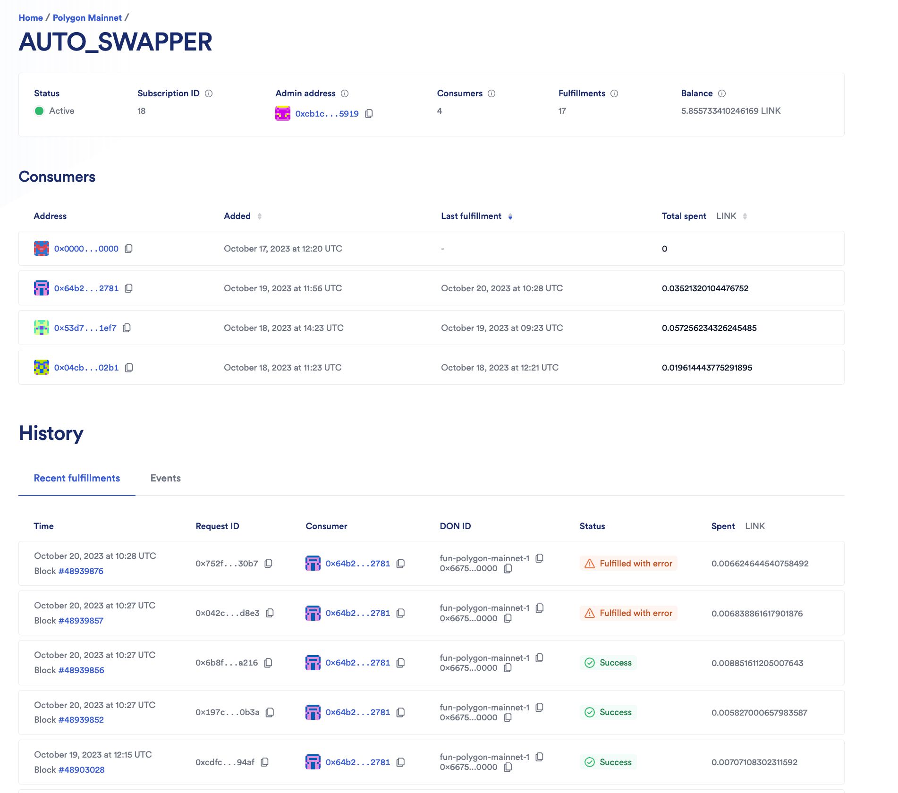Open consumer address 0x0000...0000

(86, 249)
